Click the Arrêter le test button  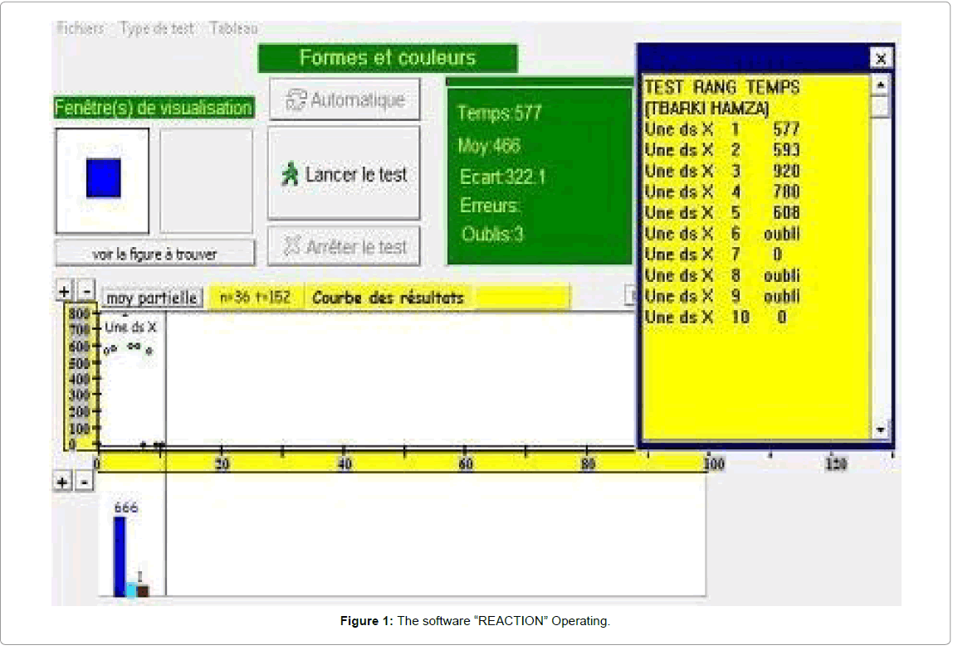click(x=345, y=246)
